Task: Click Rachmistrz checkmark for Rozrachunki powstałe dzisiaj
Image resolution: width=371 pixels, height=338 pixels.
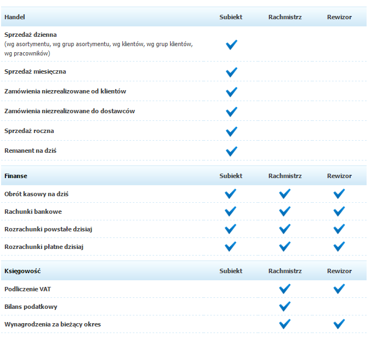Action: (285, 229)
